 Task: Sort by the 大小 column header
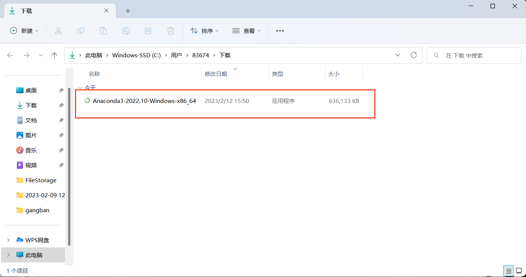pos(334,74)
